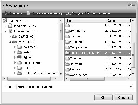Sort the file list by Имя column
Image resolution: width=138 pixels, height=105 pixels.
tap(85, 20)
